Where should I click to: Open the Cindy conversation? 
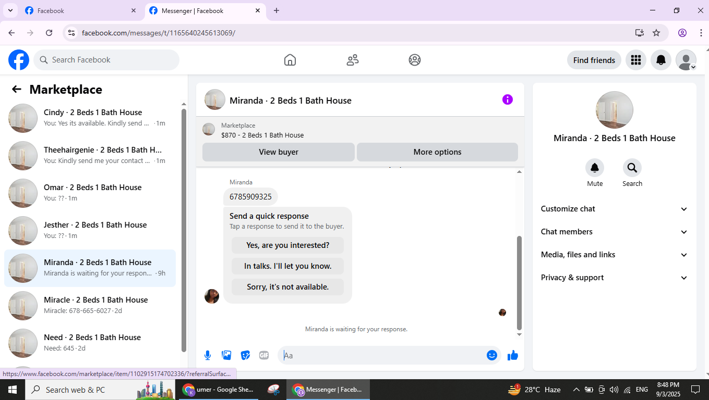click(90, 118)
